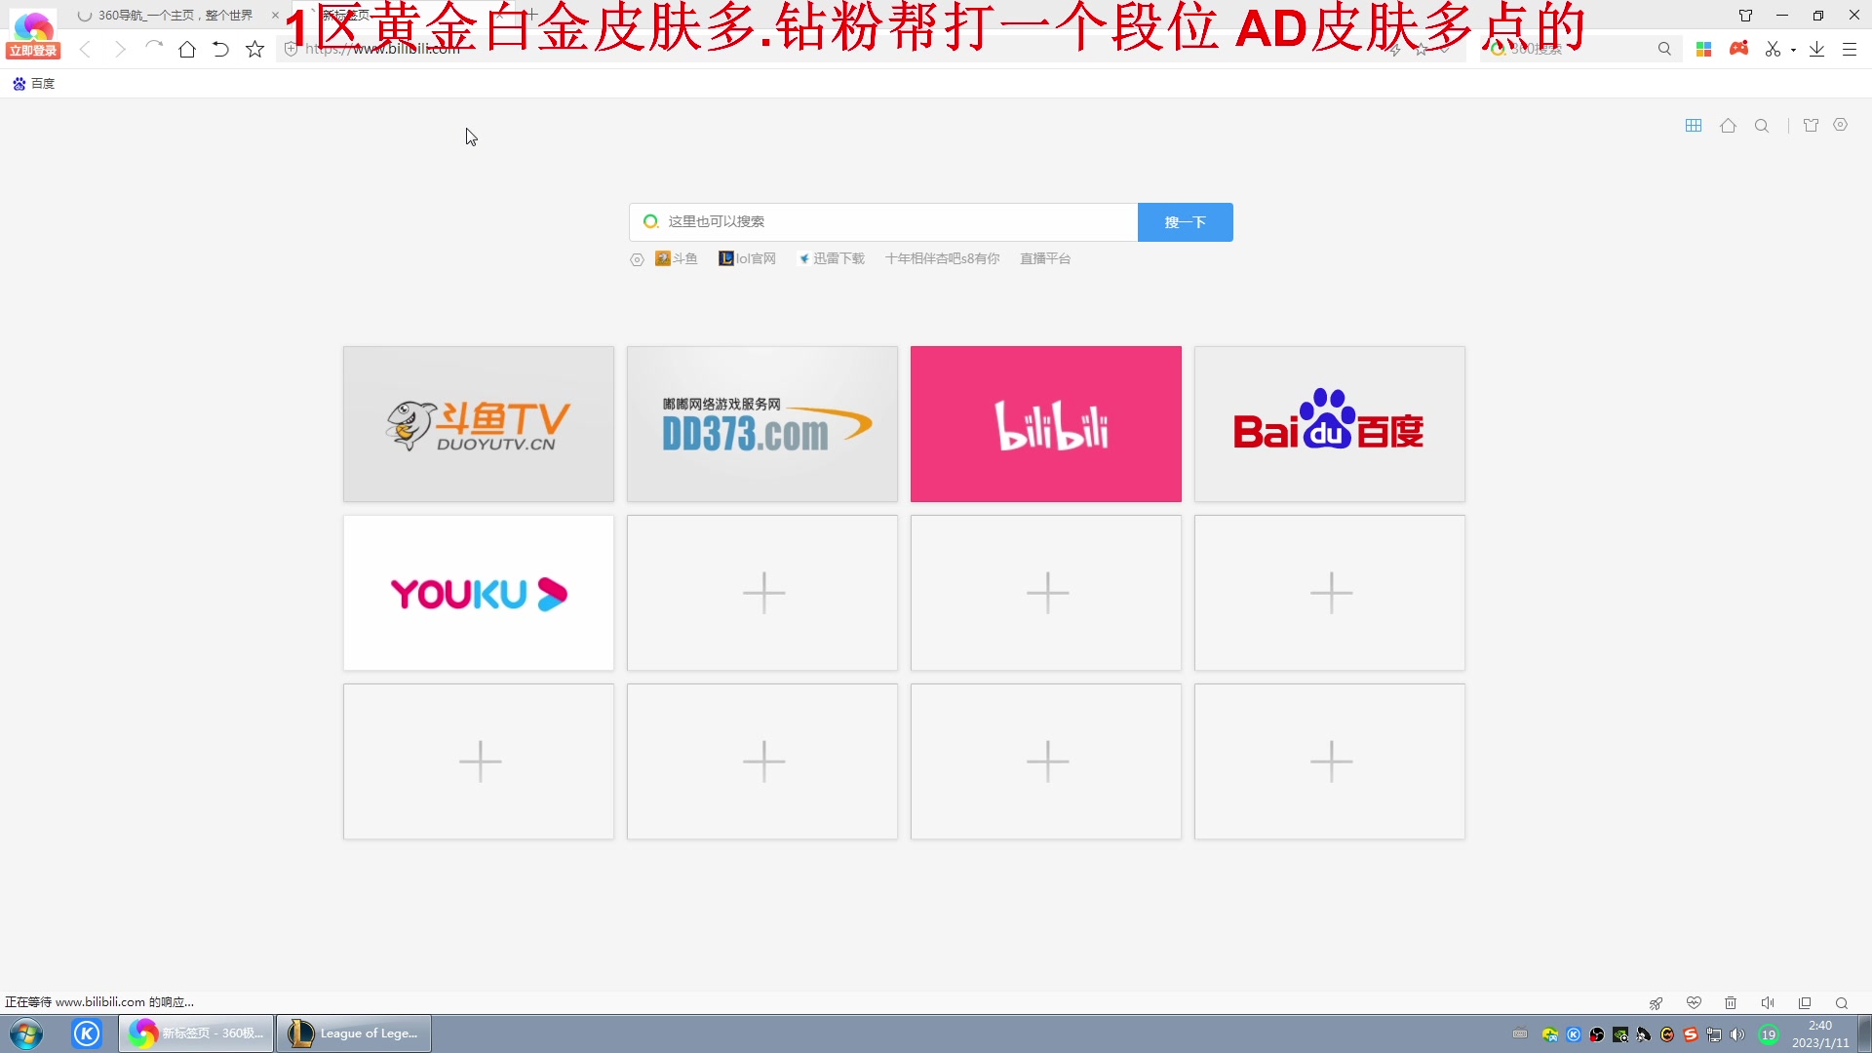Reload the page with the refresh icon
Image resolution: width=1872 pixels, height=1053 pixels.
click(153, 49)
